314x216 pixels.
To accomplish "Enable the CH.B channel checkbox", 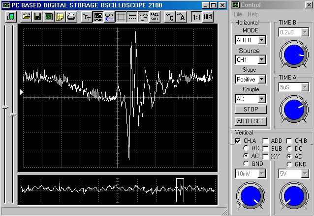I will tap(289, 141).
